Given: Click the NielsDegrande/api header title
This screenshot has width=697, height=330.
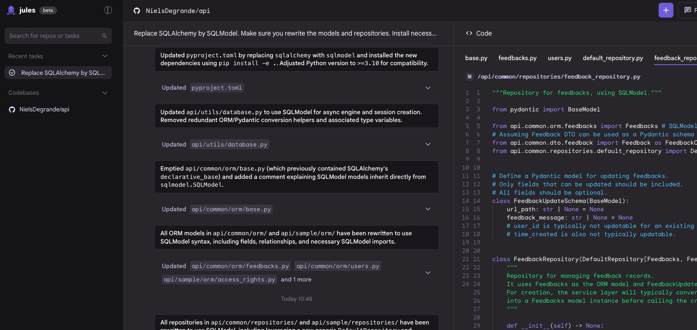Looking at the screenshot, I should pos(177,11).
